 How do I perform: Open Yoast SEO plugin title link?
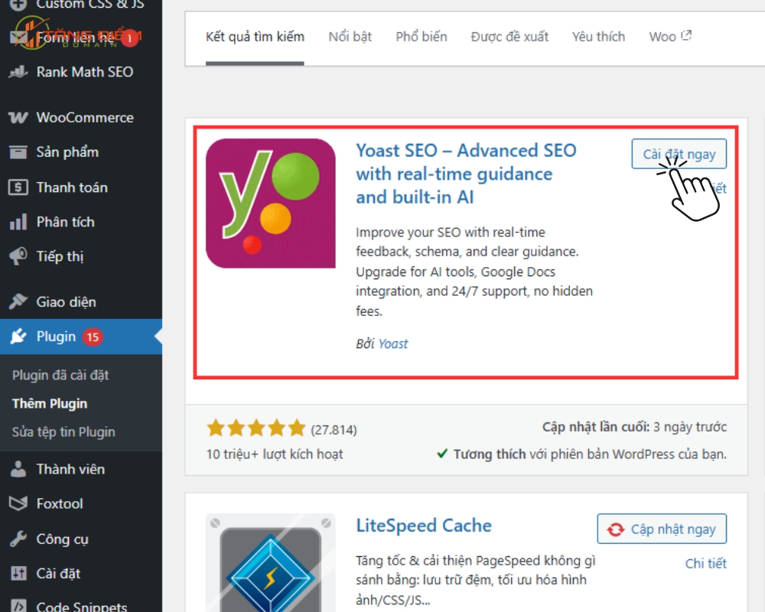pyautogui.click(x=466, y=174)
